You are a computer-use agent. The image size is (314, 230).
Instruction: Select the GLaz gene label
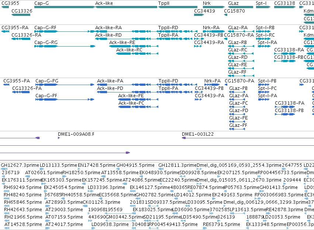233,3
